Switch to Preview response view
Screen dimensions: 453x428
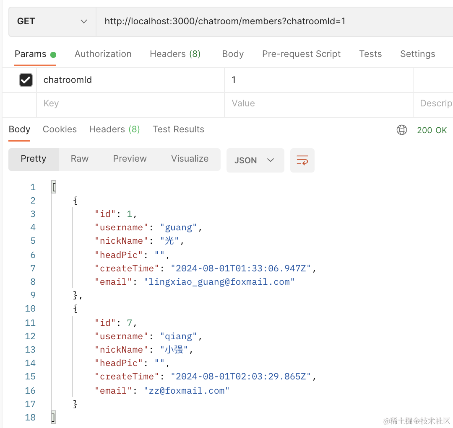click(x=130, y=159)
